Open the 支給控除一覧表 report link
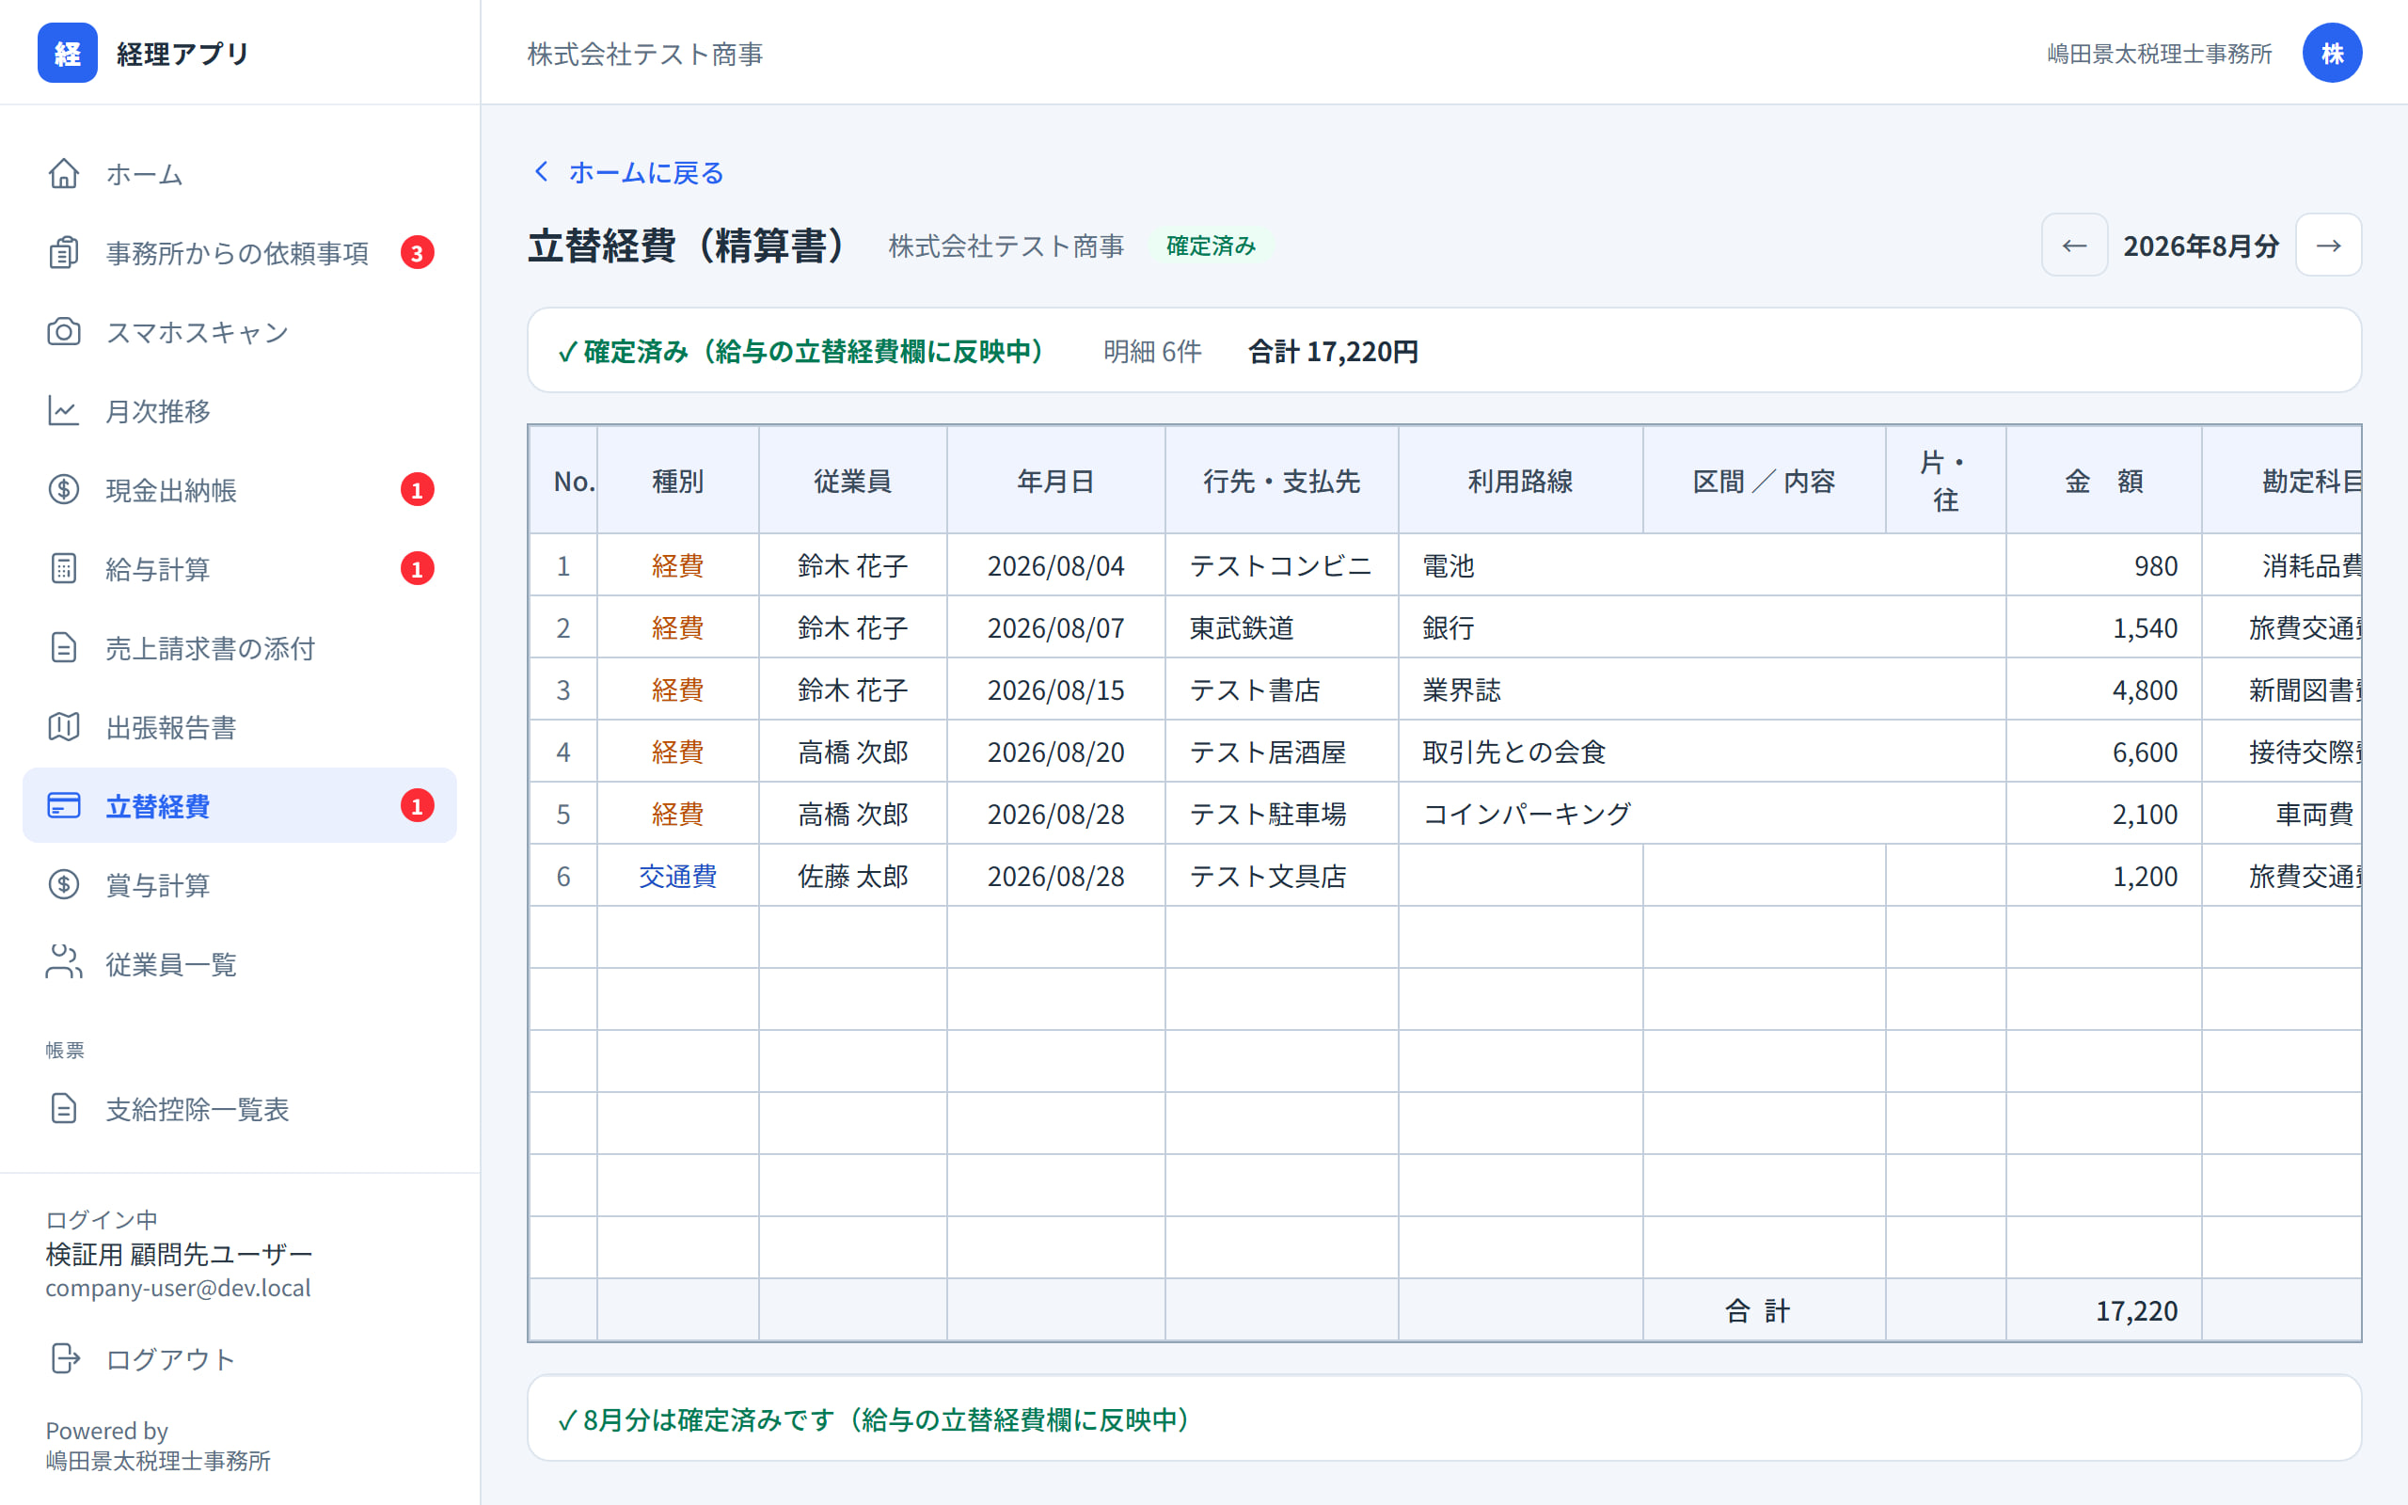Viewport: 2408px width, 1505px height. [239, 1109]
